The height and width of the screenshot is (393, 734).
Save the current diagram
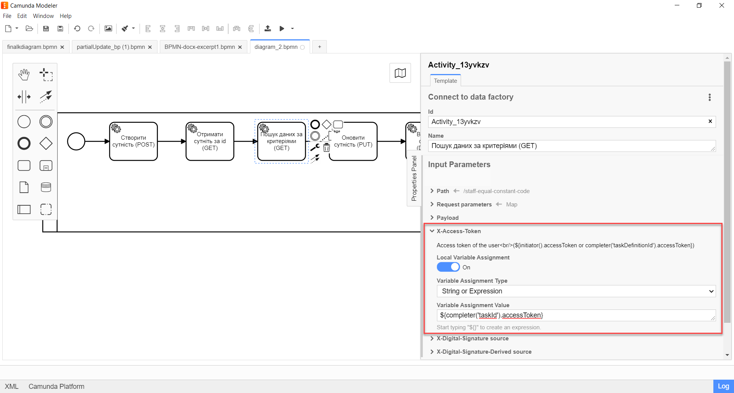(46, 29)
